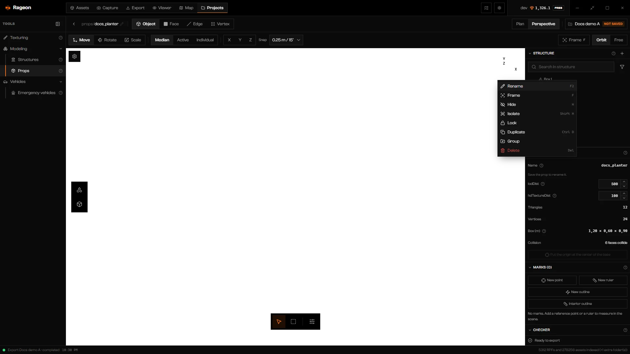Switch view to Plan
Viewport: 630px width, 354px height.
point(520,24)
